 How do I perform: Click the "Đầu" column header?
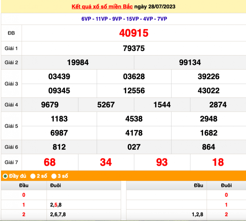point(24,185)
